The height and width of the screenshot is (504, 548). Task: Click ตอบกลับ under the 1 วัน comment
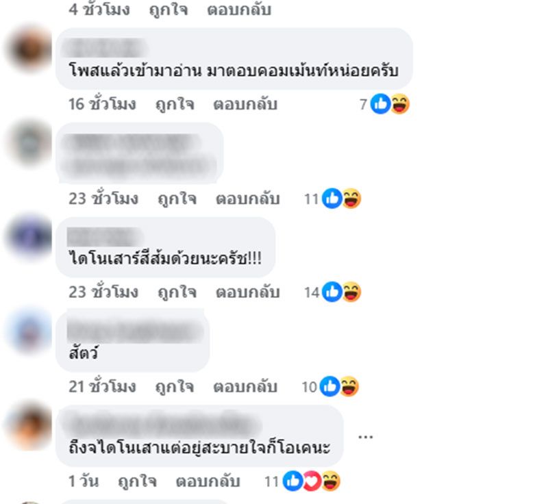coord(208,481)
